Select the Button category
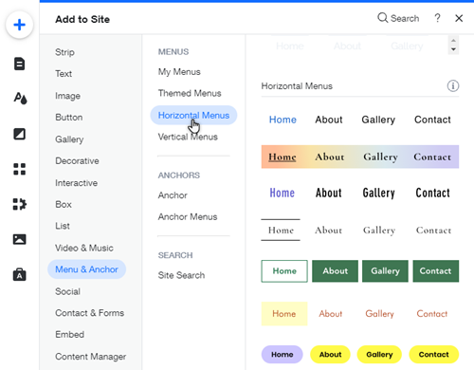 [69, 117]
